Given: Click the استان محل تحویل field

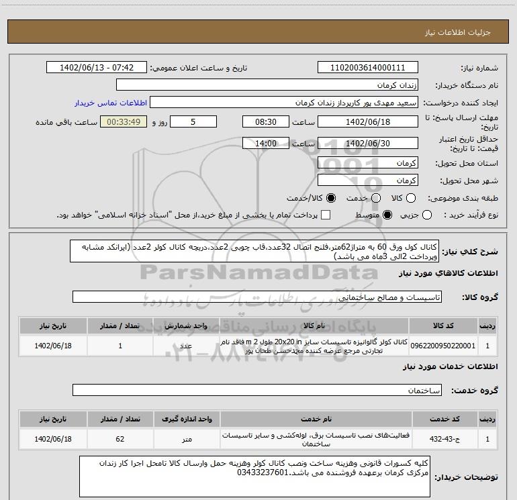Looking at the screenshot, I should point(367,163).
